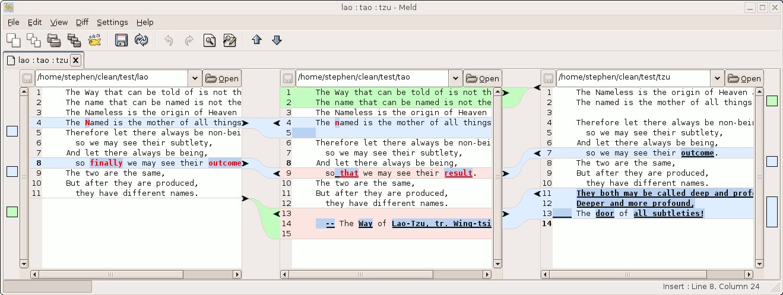Viewport: 783px width, 295px height.
Task: Open the File menu
Action: click(14, 22)
